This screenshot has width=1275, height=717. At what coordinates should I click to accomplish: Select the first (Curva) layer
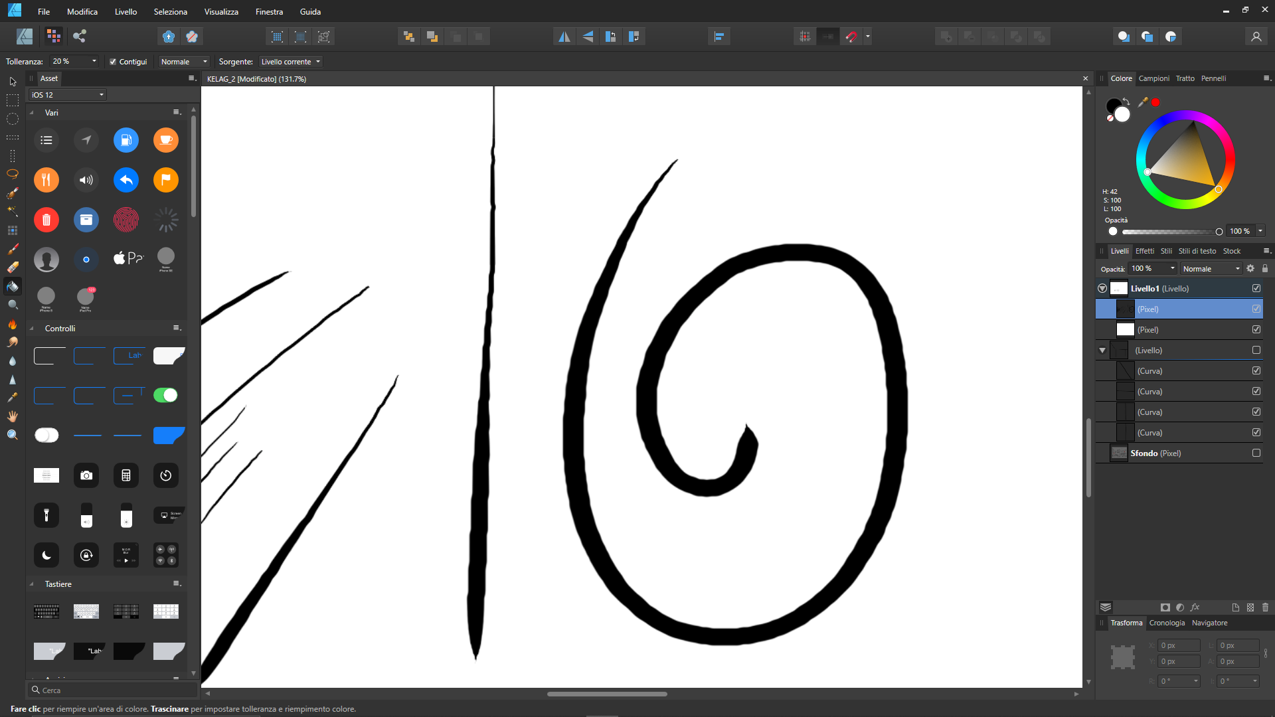(1149, 371)
